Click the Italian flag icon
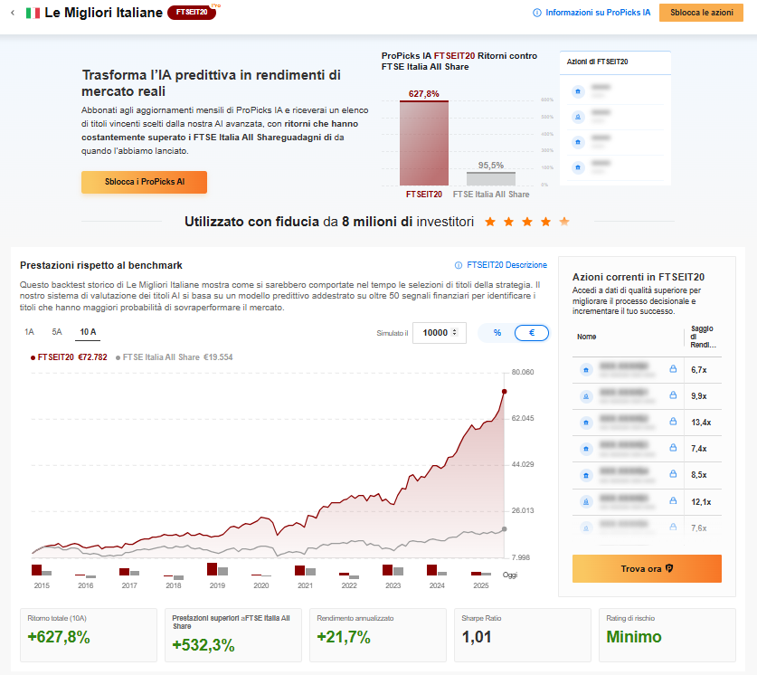 [33, 13]
